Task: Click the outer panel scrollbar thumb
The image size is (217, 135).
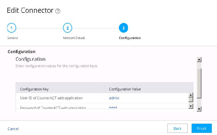Action: 199,82
